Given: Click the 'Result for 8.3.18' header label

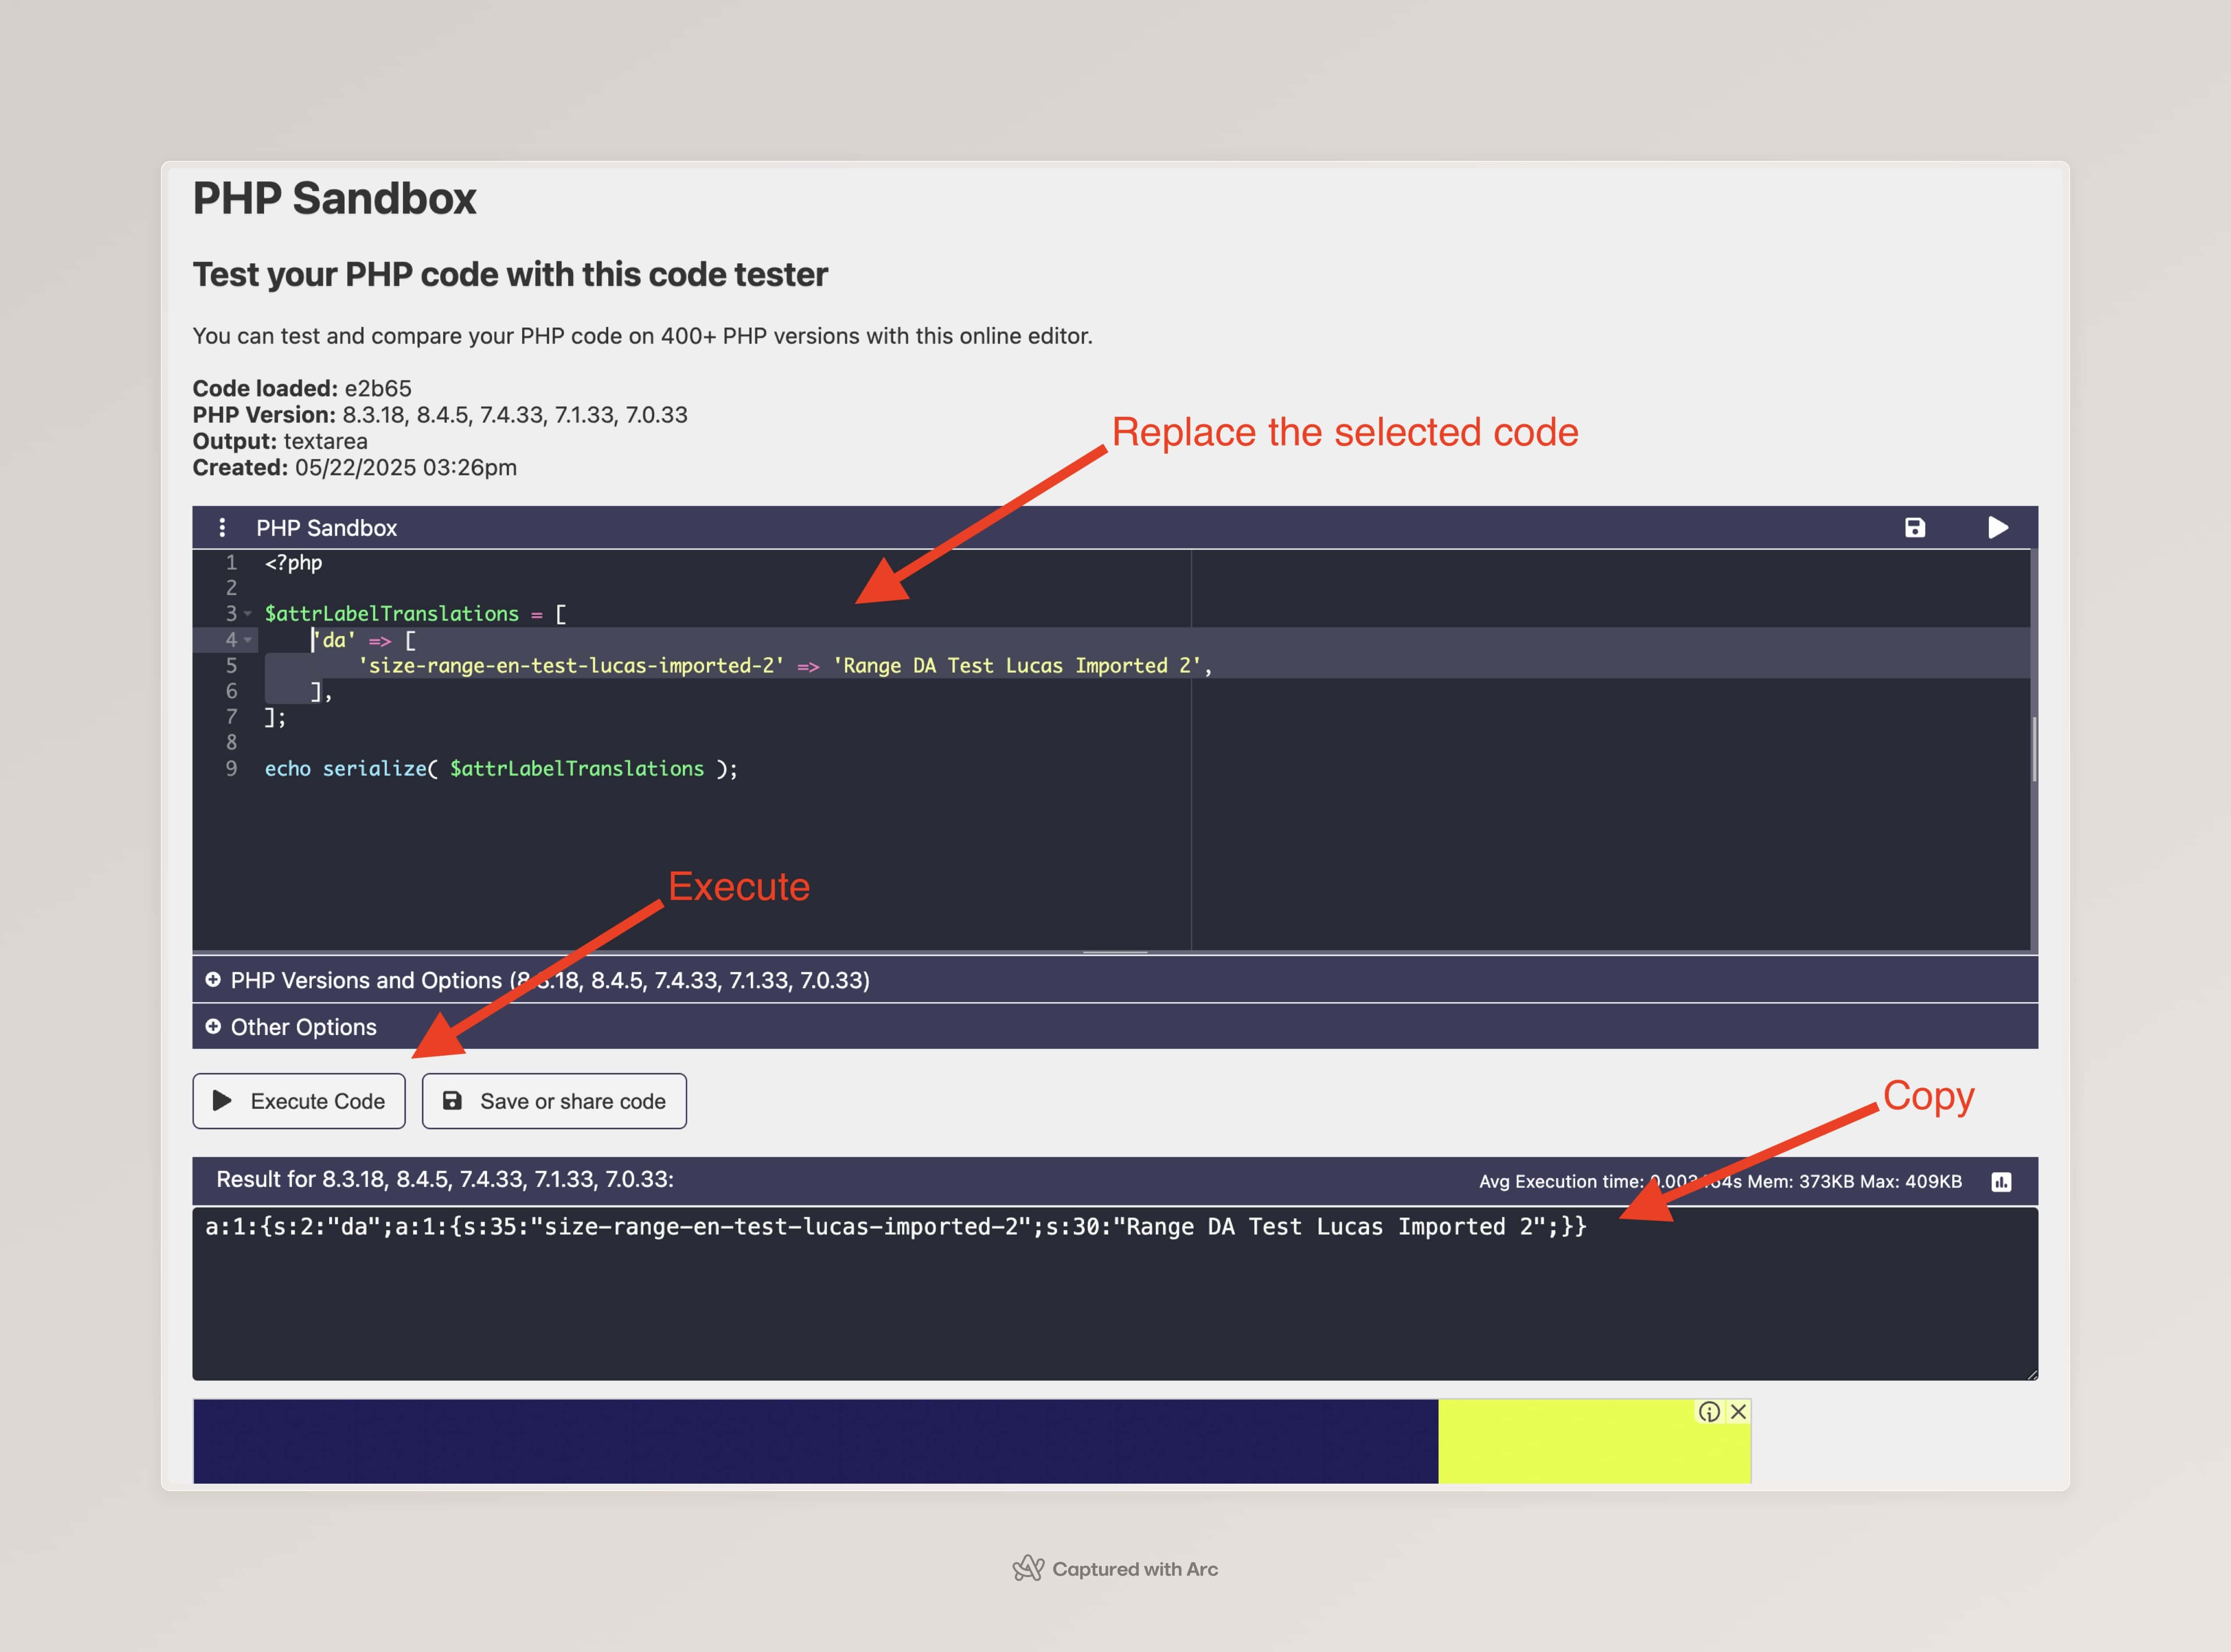Looking at the screenshot, I should tap(445, 1180).
